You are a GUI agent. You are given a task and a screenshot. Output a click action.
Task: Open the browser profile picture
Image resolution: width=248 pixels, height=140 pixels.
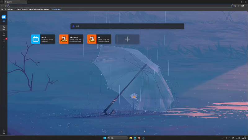click(243, 6)
